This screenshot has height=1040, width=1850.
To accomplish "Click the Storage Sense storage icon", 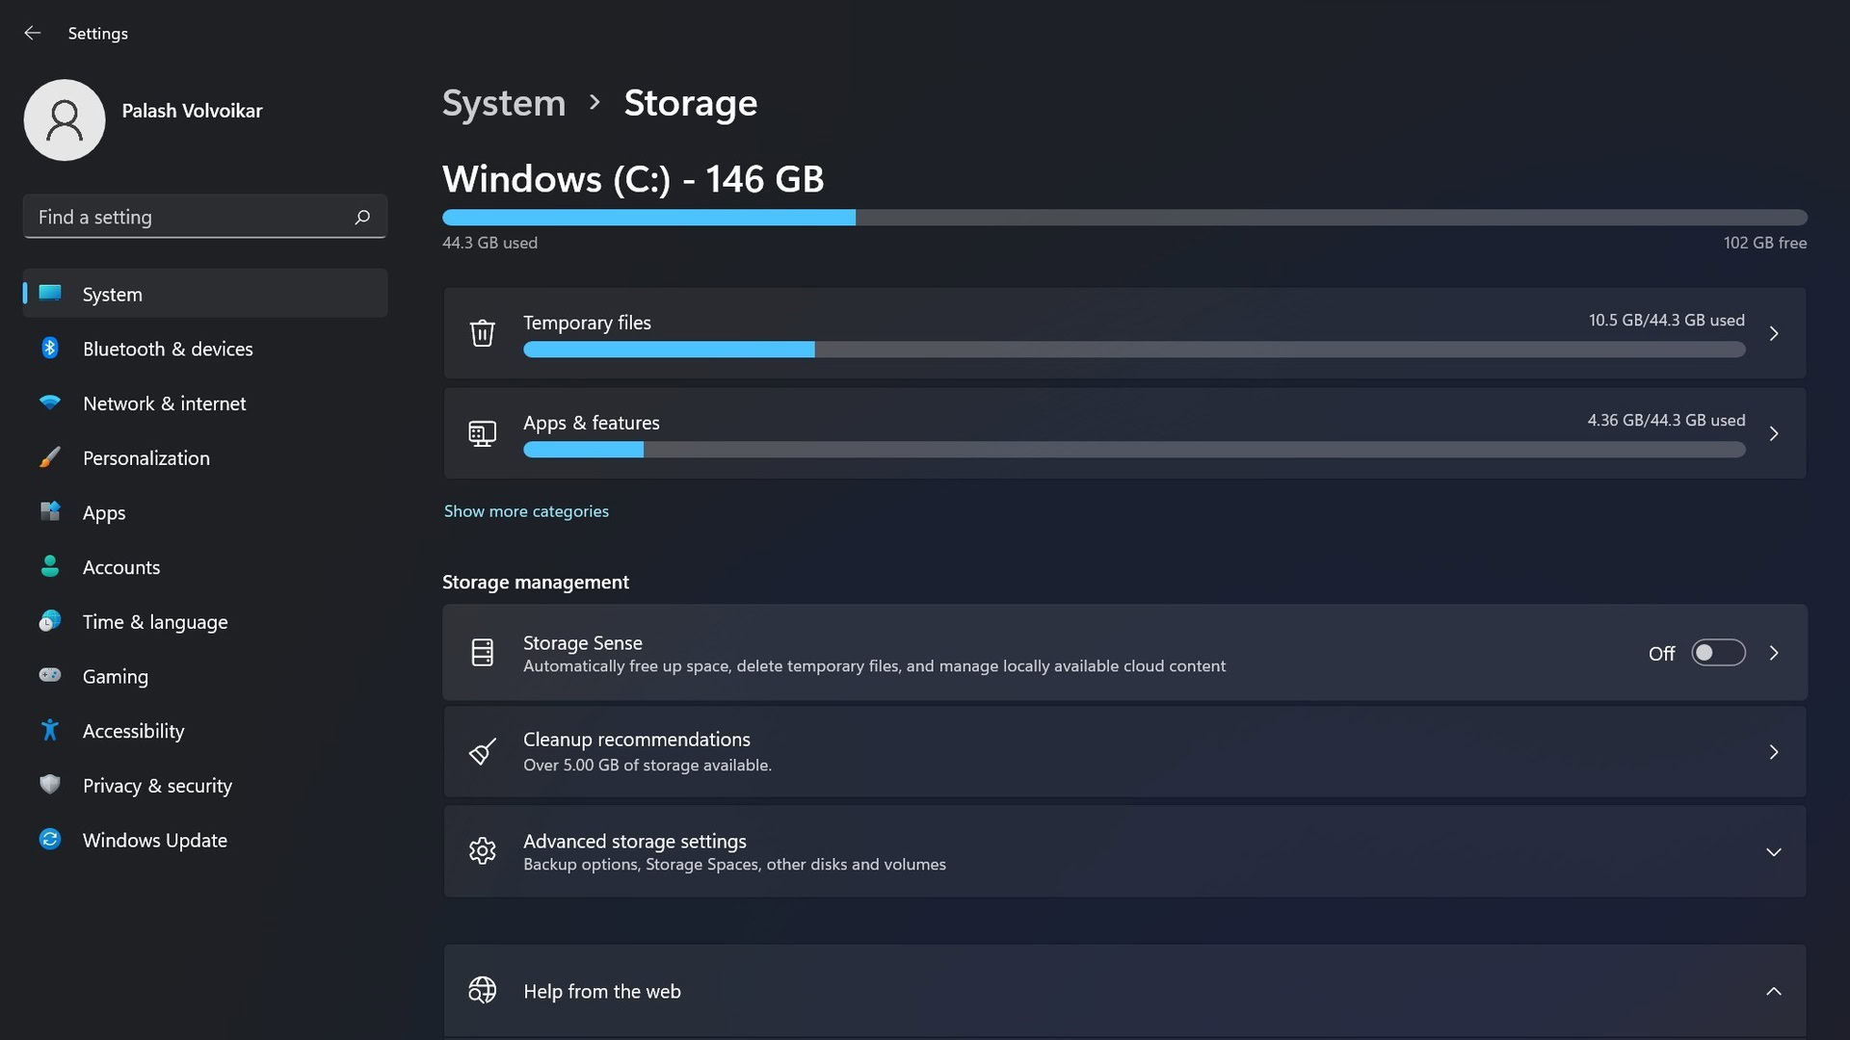I will pos(482,651).
